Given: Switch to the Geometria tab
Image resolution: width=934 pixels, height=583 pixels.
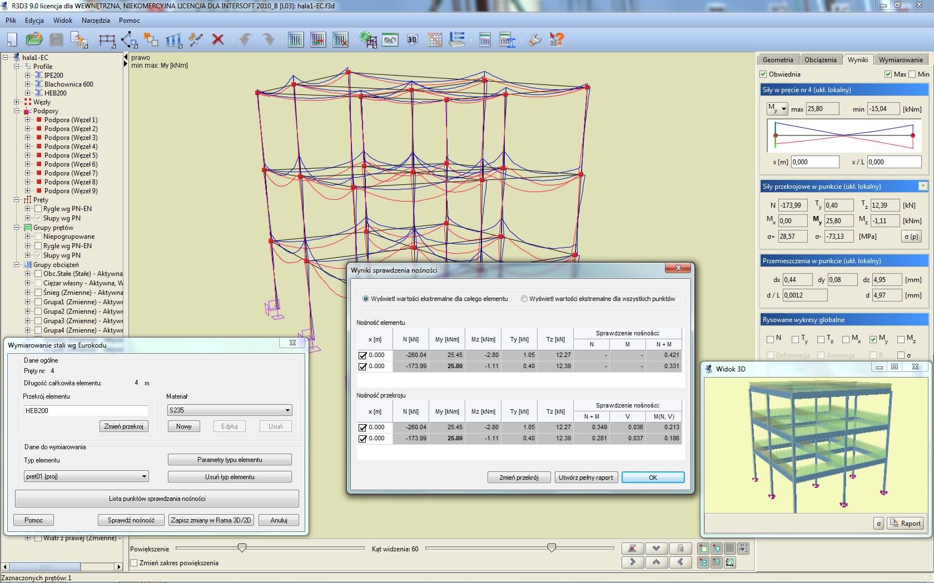Looking at the screenshot, I should pos(778,59).
